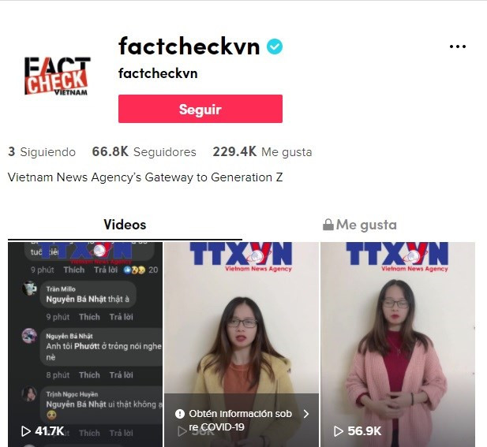
Task: Click play icon showing 56.9K views
Action: click(339, 431)
